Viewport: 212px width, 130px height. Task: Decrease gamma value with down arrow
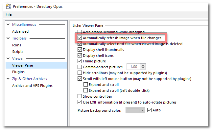tap(143, 68)
